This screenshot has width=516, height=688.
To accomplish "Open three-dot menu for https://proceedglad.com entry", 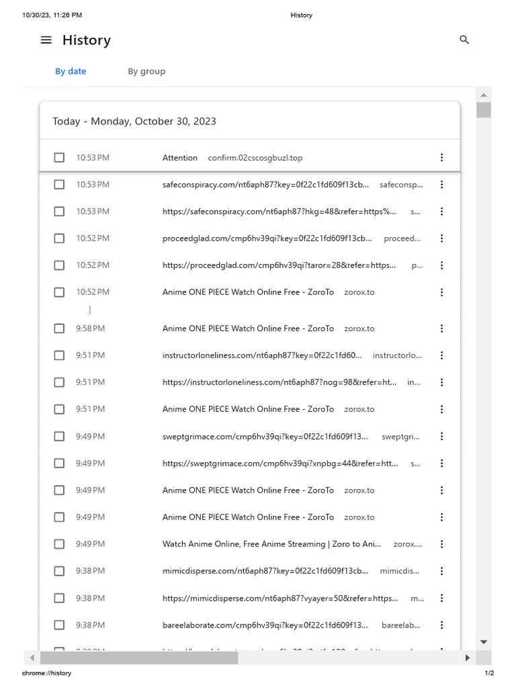I will pos(441,265).
